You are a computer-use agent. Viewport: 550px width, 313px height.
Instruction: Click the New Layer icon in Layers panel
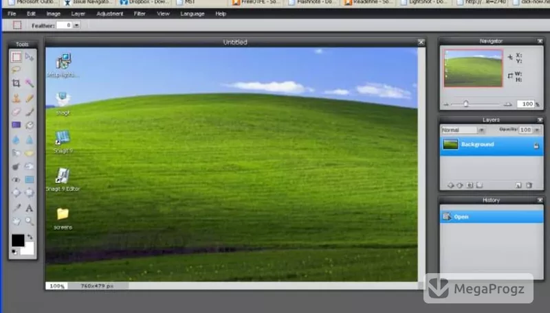tap(518, 185)
